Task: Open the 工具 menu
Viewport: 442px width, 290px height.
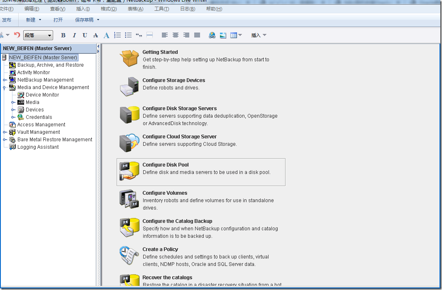Action: 162,9
